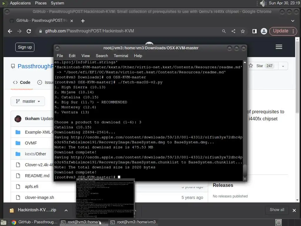This screenshot has height=226, width=301.
Task: Open terminal View menu
Action: pyautogui.click(x=86, y=56)
